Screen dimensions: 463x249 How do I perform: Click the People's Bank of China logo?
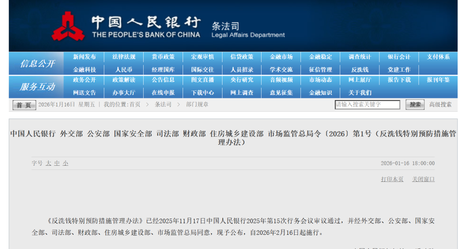(x=68, y=27)
